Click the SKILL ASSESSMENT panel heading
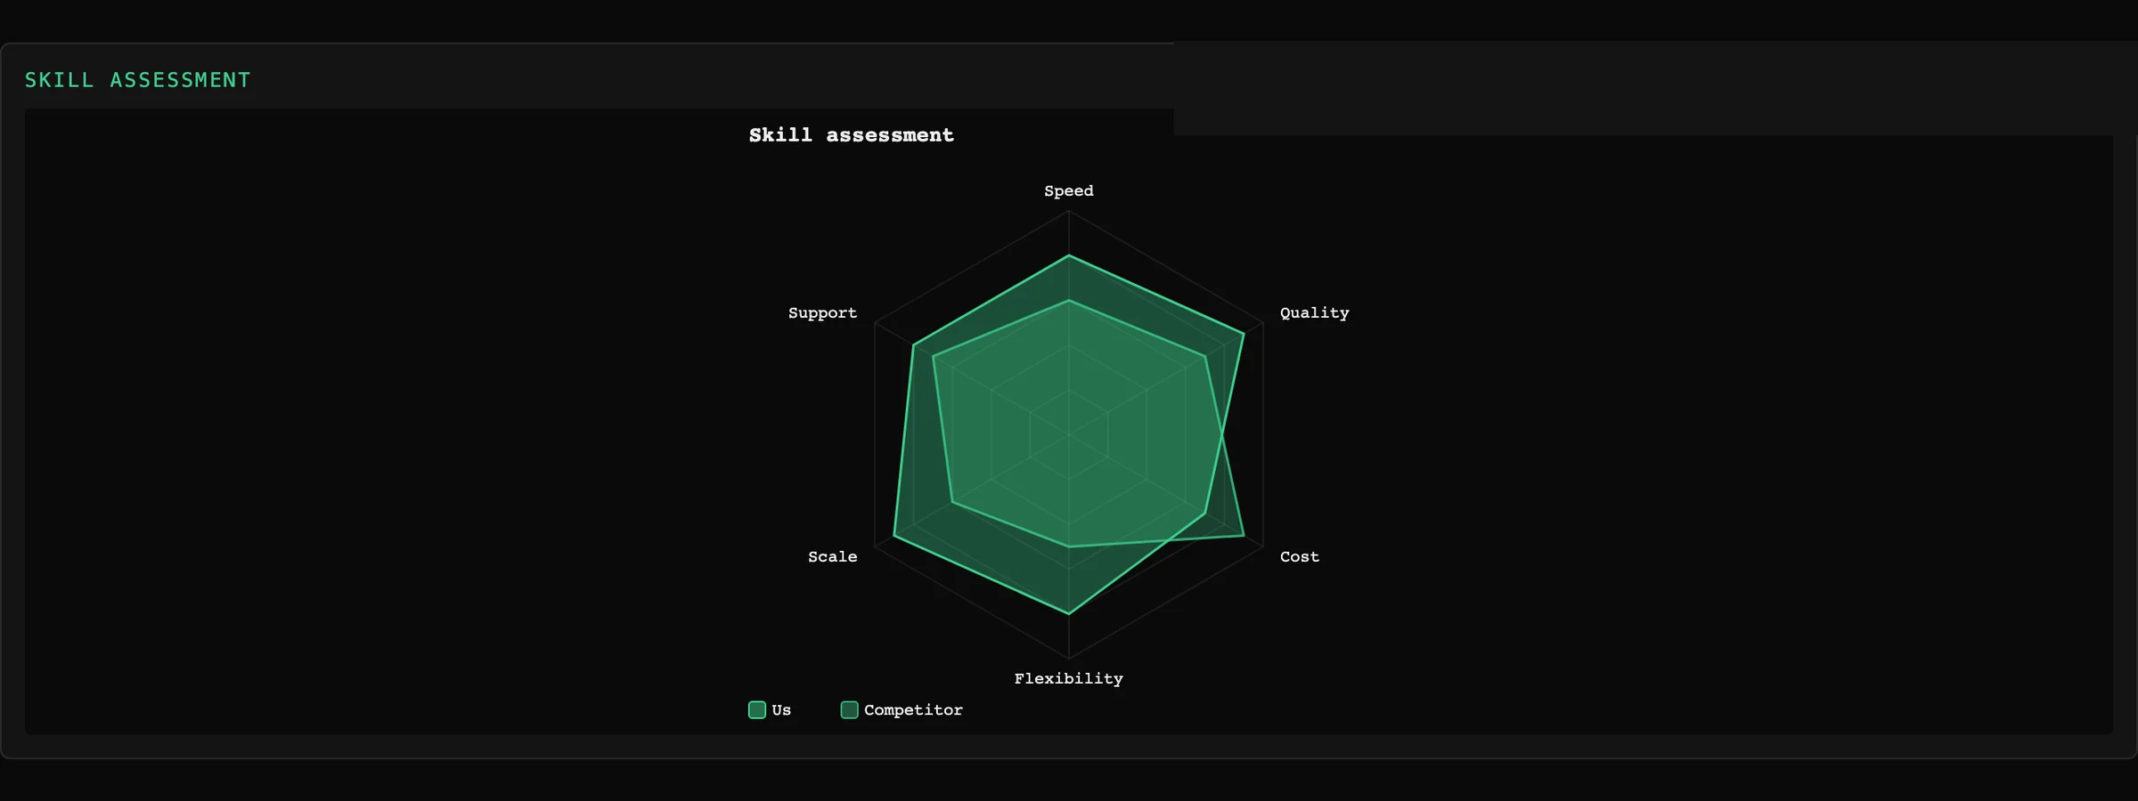Viewport: 2138px width, 801px height. (x=138, y=80)
